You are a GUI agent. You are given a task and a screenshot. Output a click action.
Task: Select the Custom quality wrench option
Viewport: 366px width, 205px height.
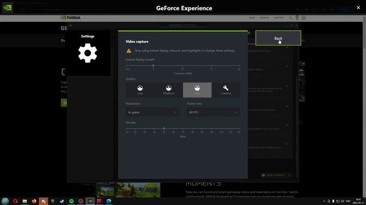coord(226,90)
